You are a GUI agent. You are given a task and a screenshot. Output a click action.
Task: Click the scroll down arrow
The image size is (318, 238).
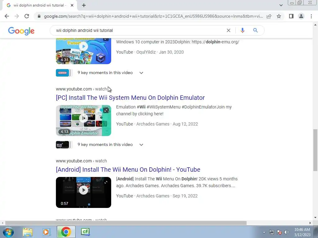(x=316, y=218)
